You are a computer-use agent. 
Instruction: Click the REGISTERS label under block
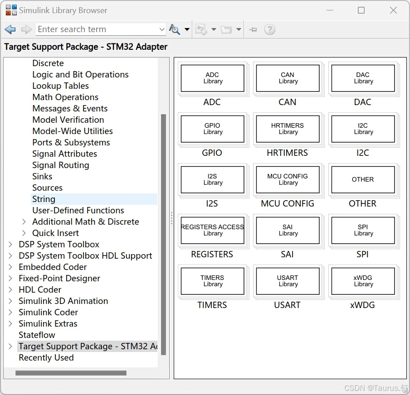point(212,254)
